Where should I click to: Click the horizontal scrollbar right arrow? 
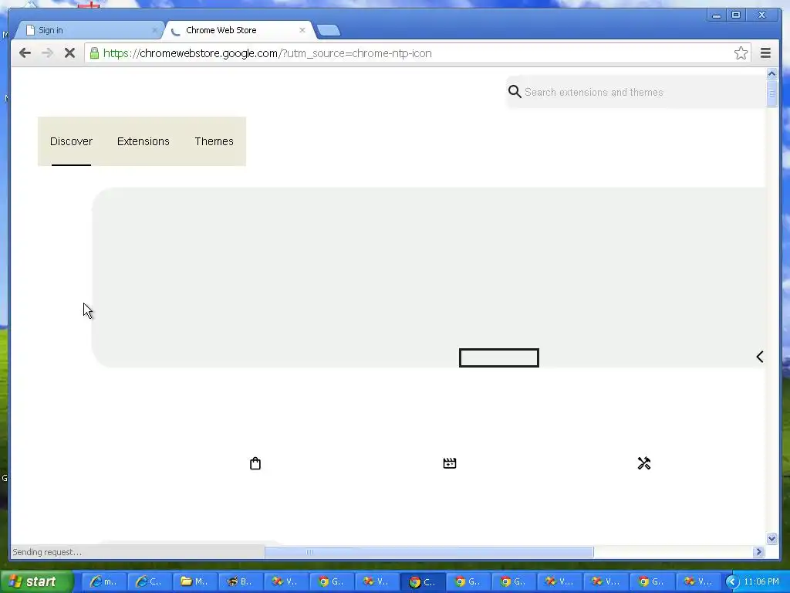click(x=759, y=552)
